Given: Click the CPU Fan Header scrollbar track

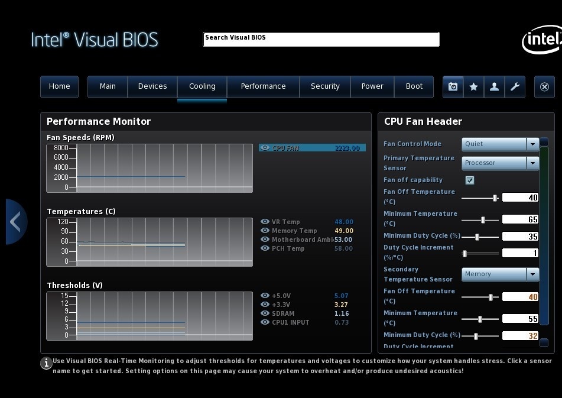Looking at the screenshot, I should tap(544, 236).
